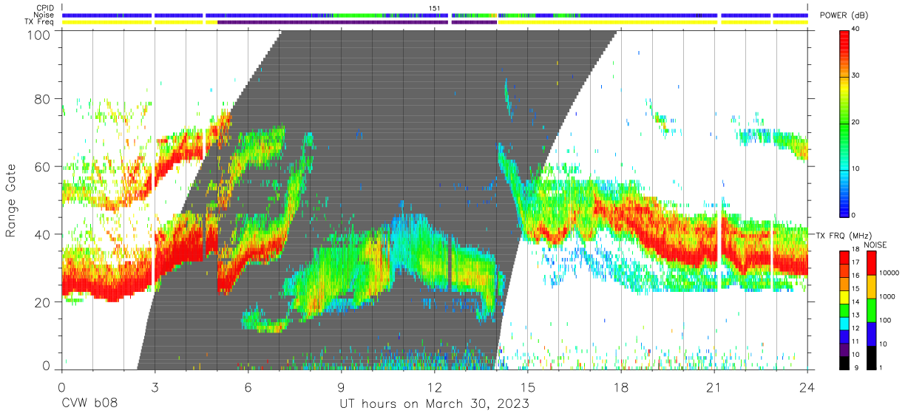Click the Noise indicator strip at top

pos(435,15)
